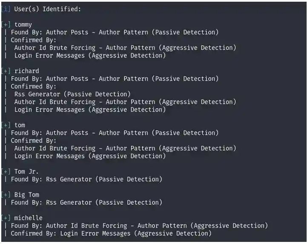Screen dimensions: 307x244
Task: Click michelle's "Confirmed By: Login Error Messages" line
Action: (x=111, y=234)
